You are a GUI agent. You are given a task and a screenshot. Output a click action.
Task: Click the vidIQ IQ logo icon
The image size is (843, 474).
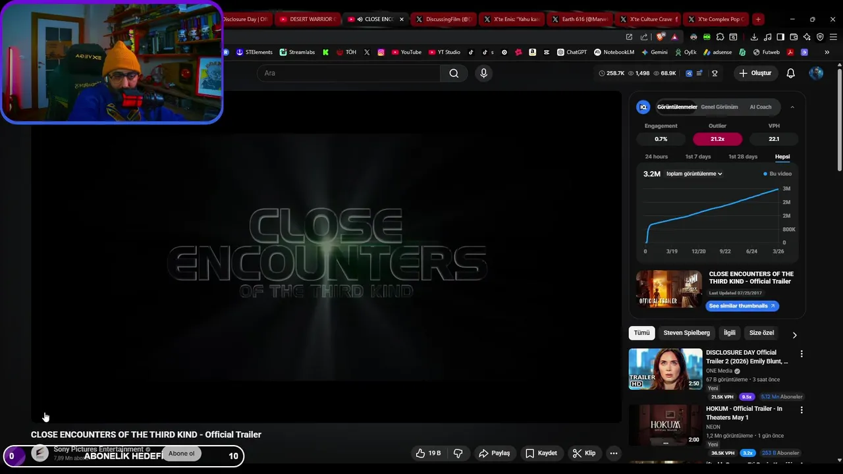point(643,107)
